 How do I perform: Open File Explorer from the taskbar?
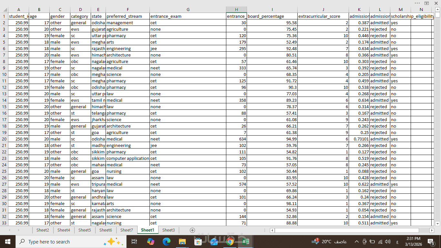182,242
